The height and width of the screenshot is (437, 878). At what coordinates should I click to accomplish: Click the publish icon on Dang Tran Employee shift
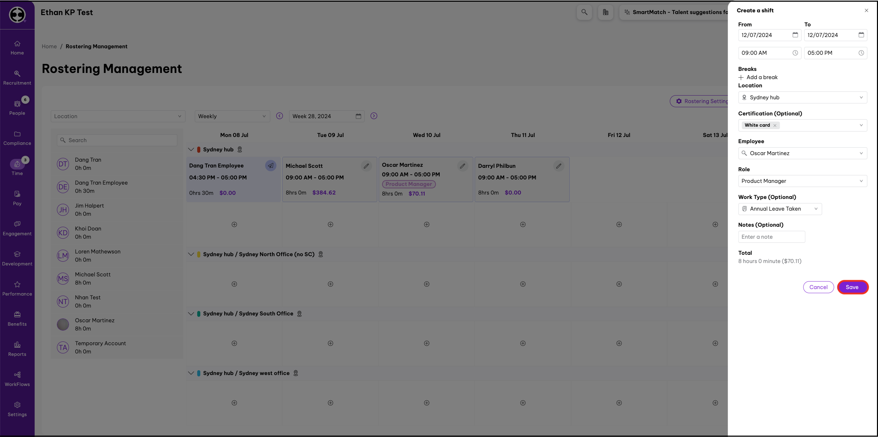[x=271, y=166]
